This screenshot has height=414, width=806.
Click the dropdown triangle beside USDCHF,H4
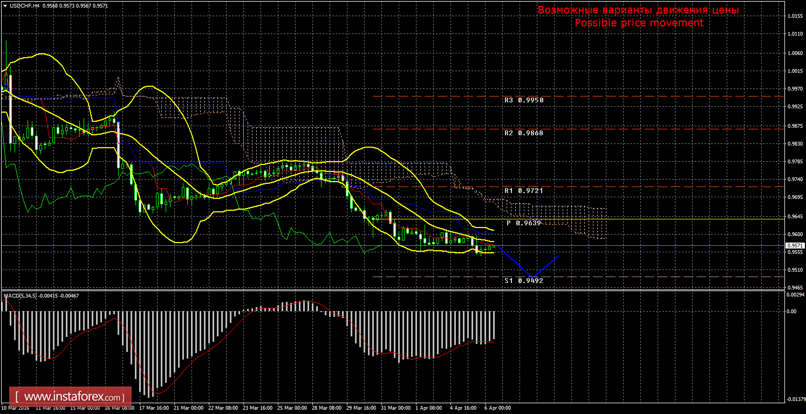[x=5, y=5]
